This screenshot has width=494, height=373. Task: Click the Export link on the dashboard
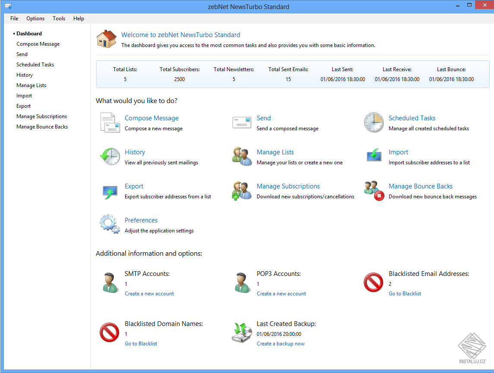134,186
